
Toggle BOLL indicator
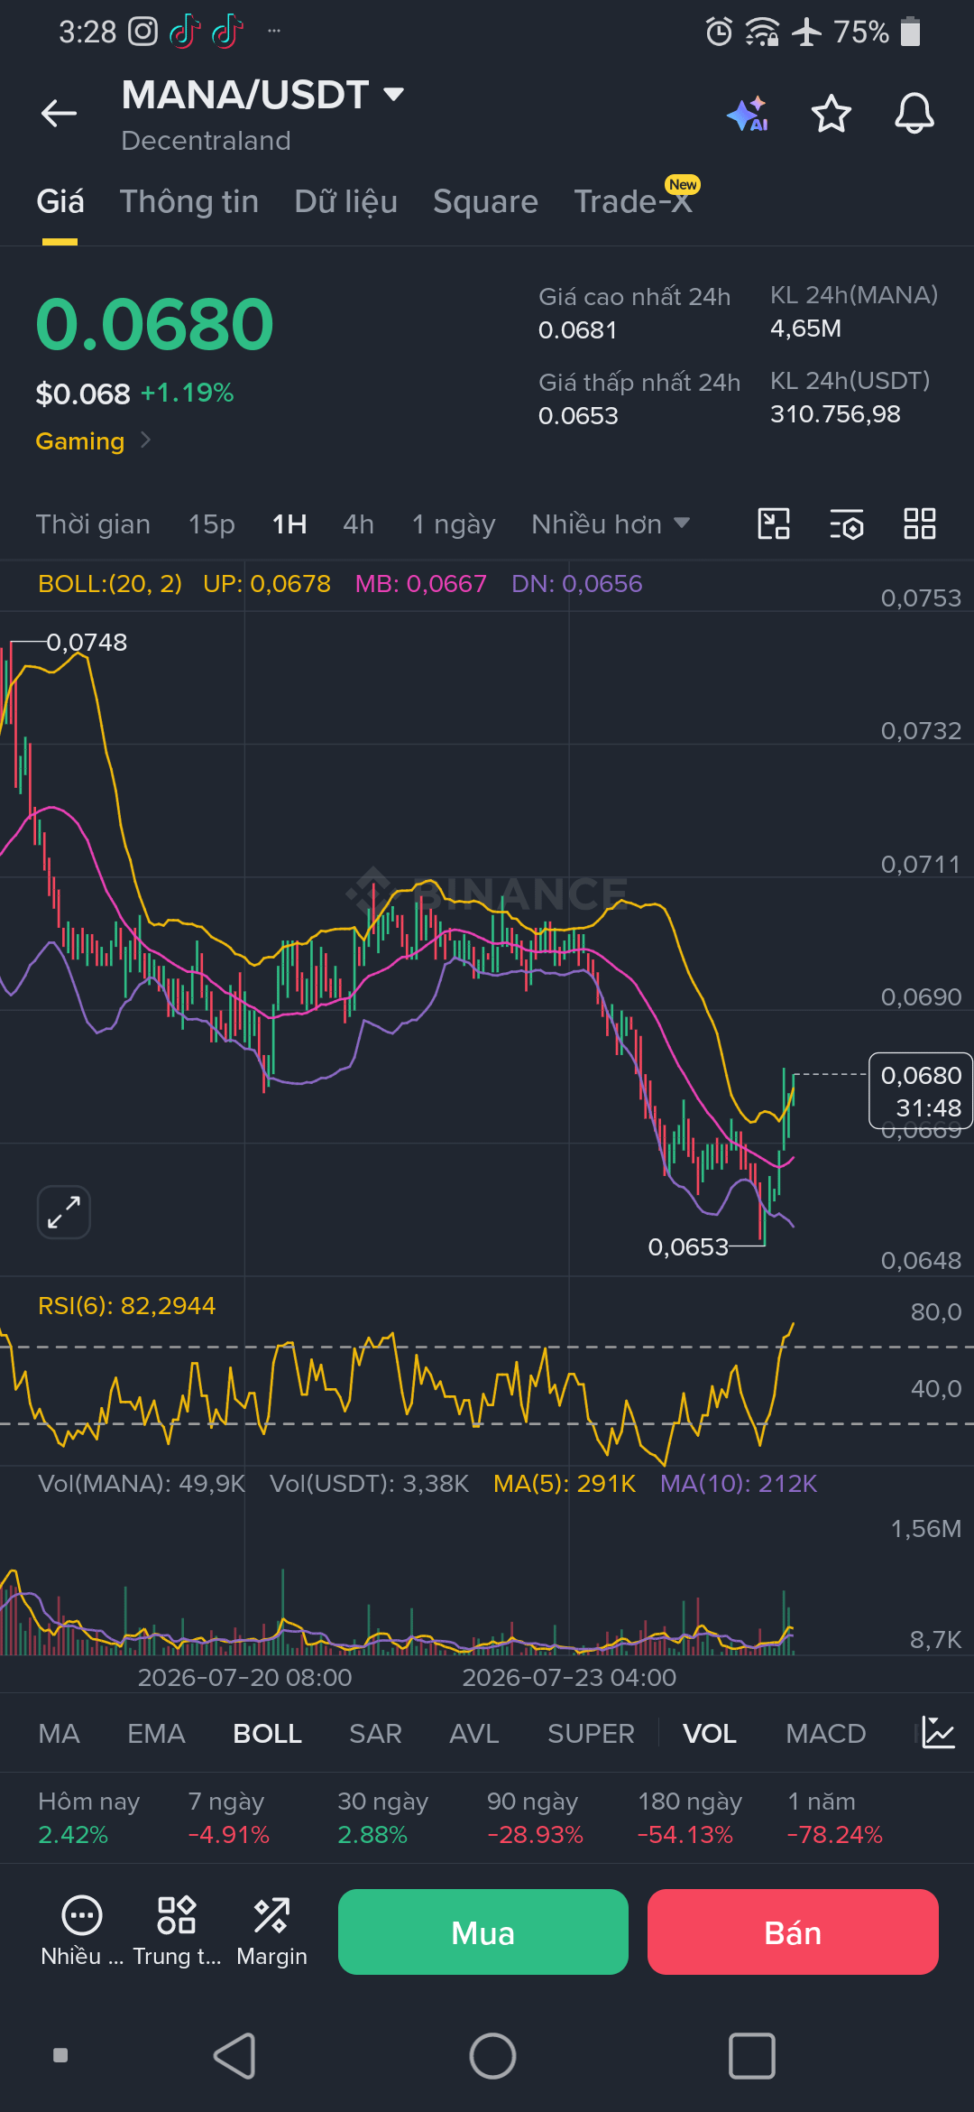[x=267, y=1734]
